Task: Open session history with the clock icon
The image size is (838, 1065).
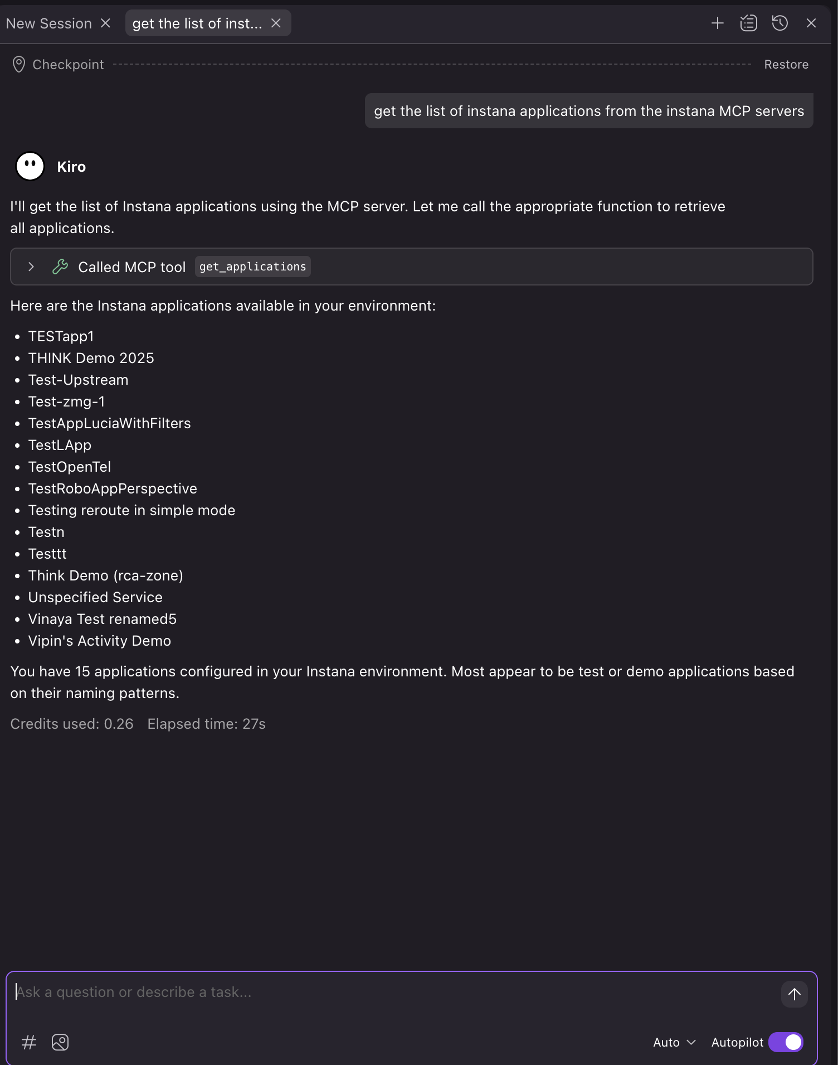Action: 779,23
